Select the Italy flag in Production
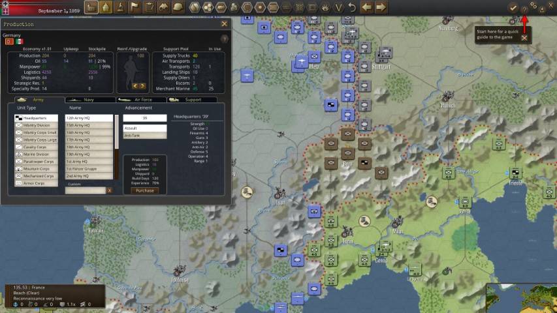The image size is (557, 313). point(20,41)
